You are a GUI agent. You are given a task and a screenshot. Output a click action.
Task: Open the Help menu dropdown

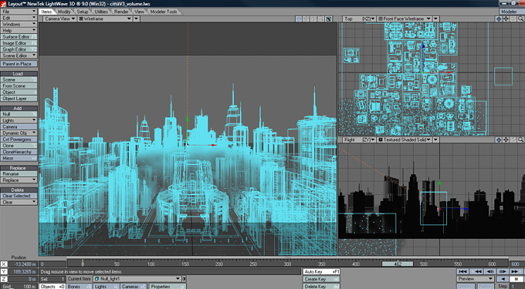[x=19, y=30]
